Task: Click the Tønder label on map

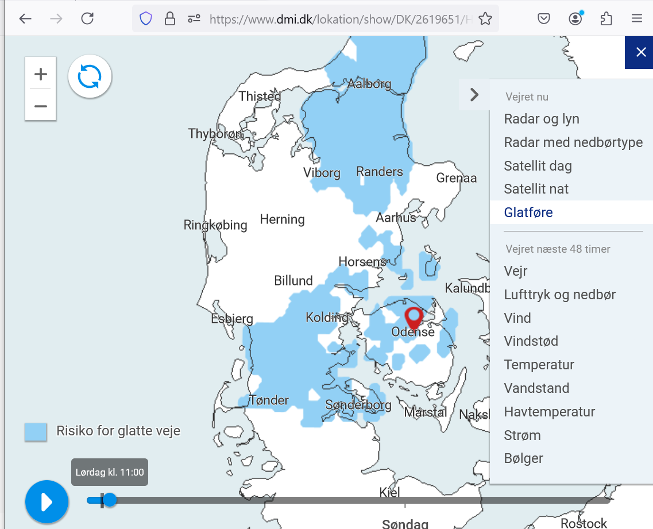Action: point(269,400)
